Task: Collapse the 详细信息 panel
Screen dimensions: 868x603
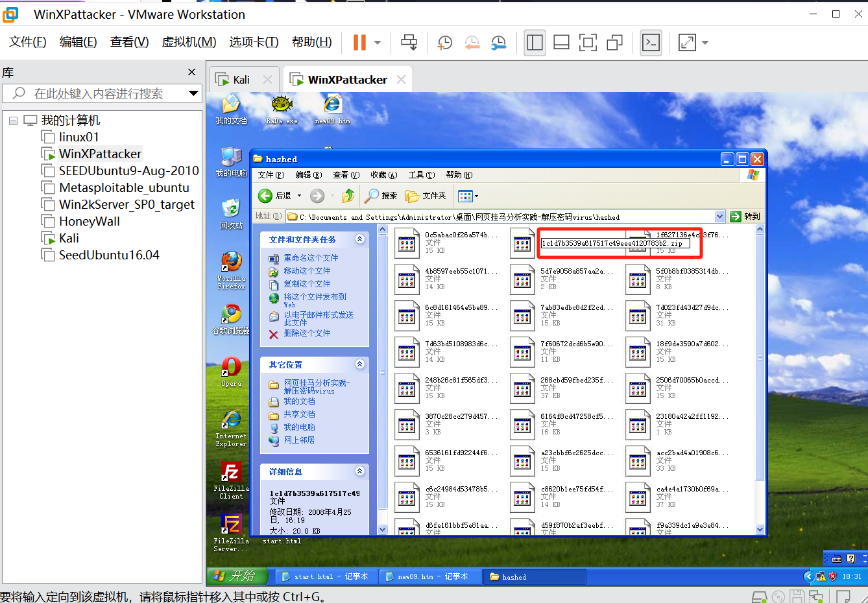Action: point(360,471)
